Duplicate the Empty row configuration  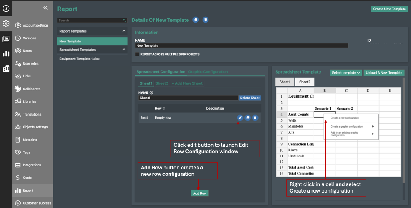(247, 118)
